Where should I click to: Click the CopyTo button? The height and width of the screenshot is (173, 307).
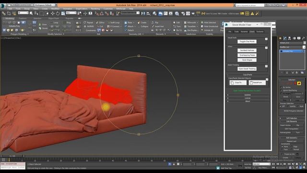[x=238, y=83]
